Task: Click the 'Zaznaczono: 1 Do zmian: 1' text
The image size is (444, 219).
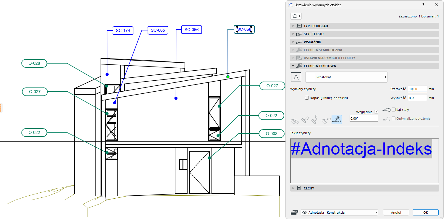Action: (419, 16)
